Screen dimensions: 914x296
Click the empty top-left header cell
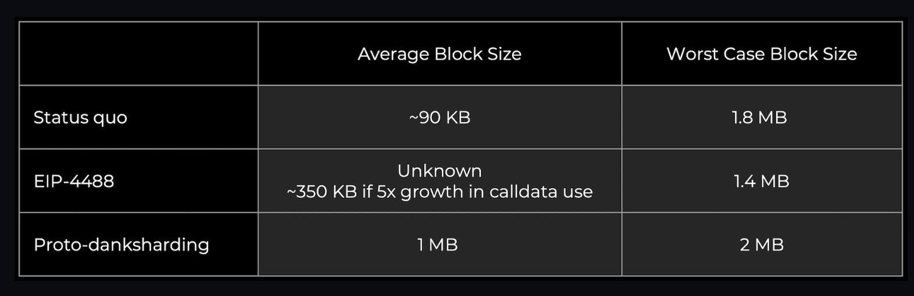pos(138,53)
